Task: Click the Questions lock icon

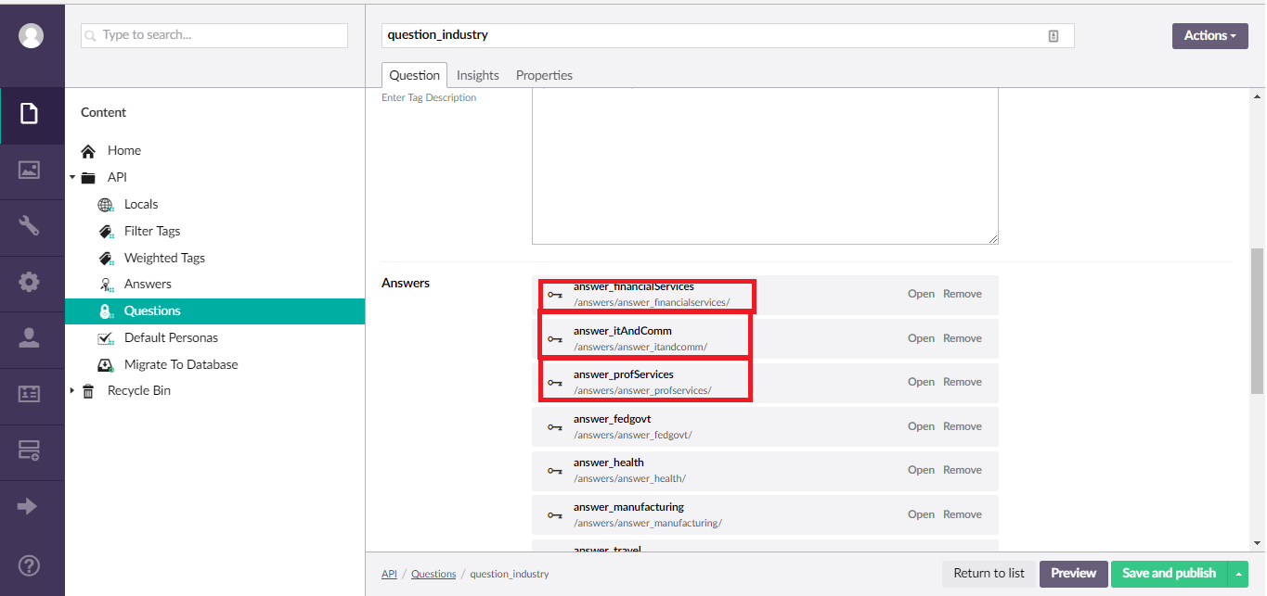Action: click(x=106, y=311)
